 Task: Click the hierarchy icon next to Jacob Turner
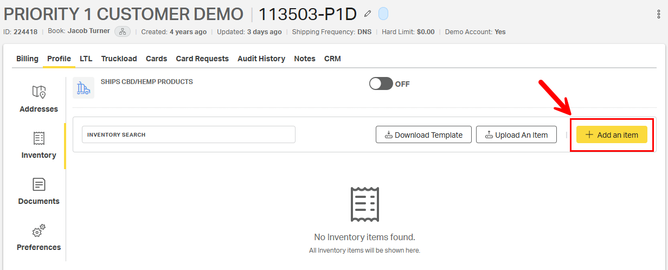122,31
